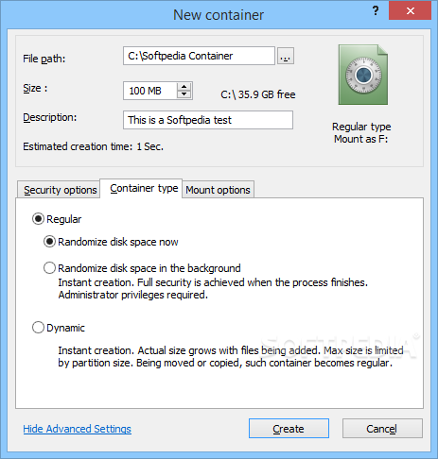
Task: Focus the File path input field
Action: click(x=199, y=56)
